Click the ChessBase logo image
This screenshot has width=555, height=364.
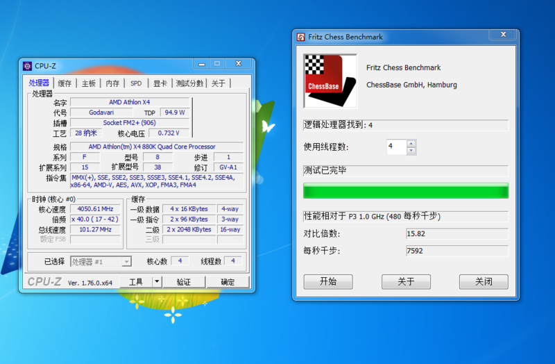[x=330, y=81]
